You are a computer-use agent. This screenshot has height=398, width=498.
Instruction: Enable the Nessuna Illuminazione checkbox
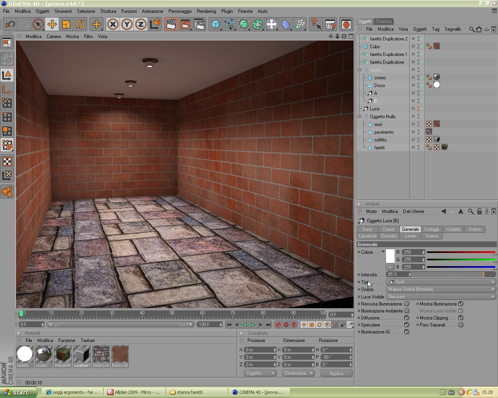[x=407, y=304]
